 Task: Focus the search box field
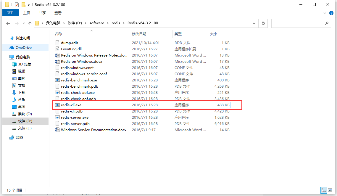pos(301,23)
